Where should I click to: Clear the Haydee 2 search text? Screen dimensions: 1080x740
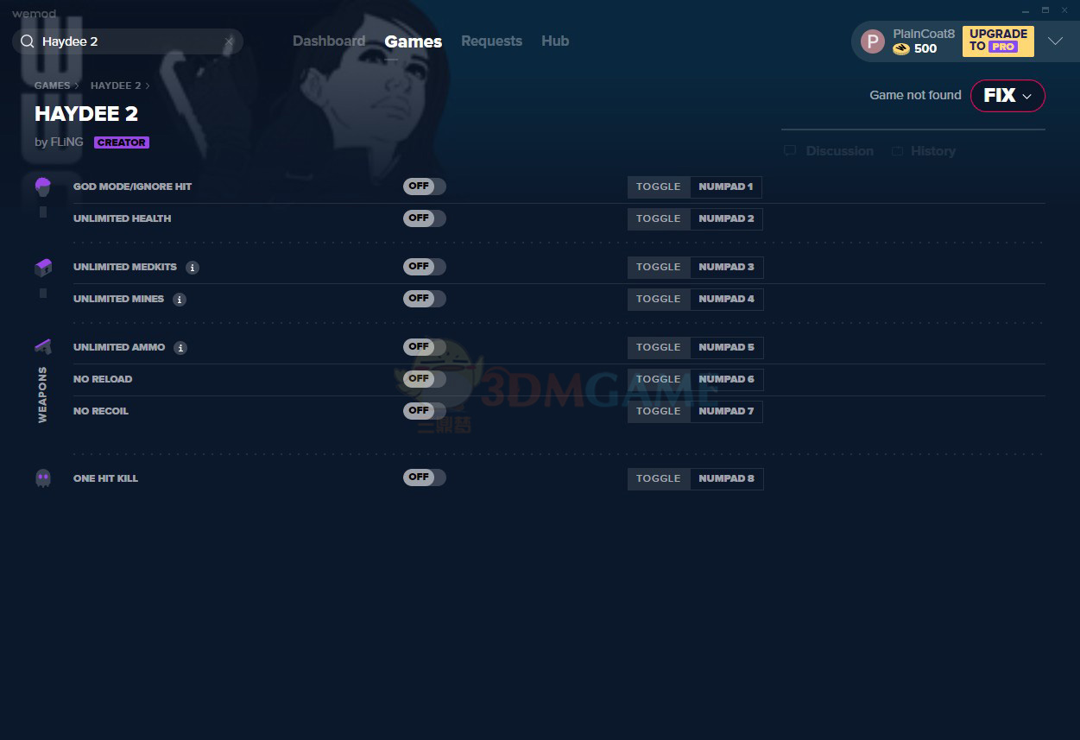[x=229, y=41]
